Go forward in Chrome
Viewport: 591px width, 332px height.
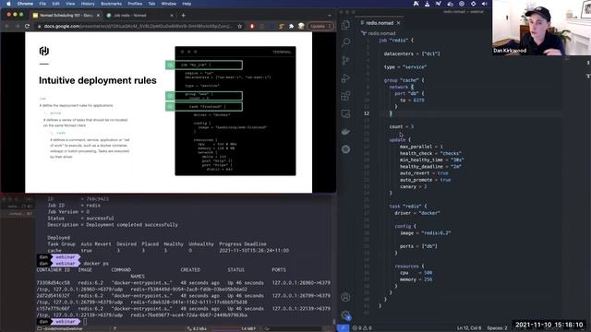coord(17,26)
